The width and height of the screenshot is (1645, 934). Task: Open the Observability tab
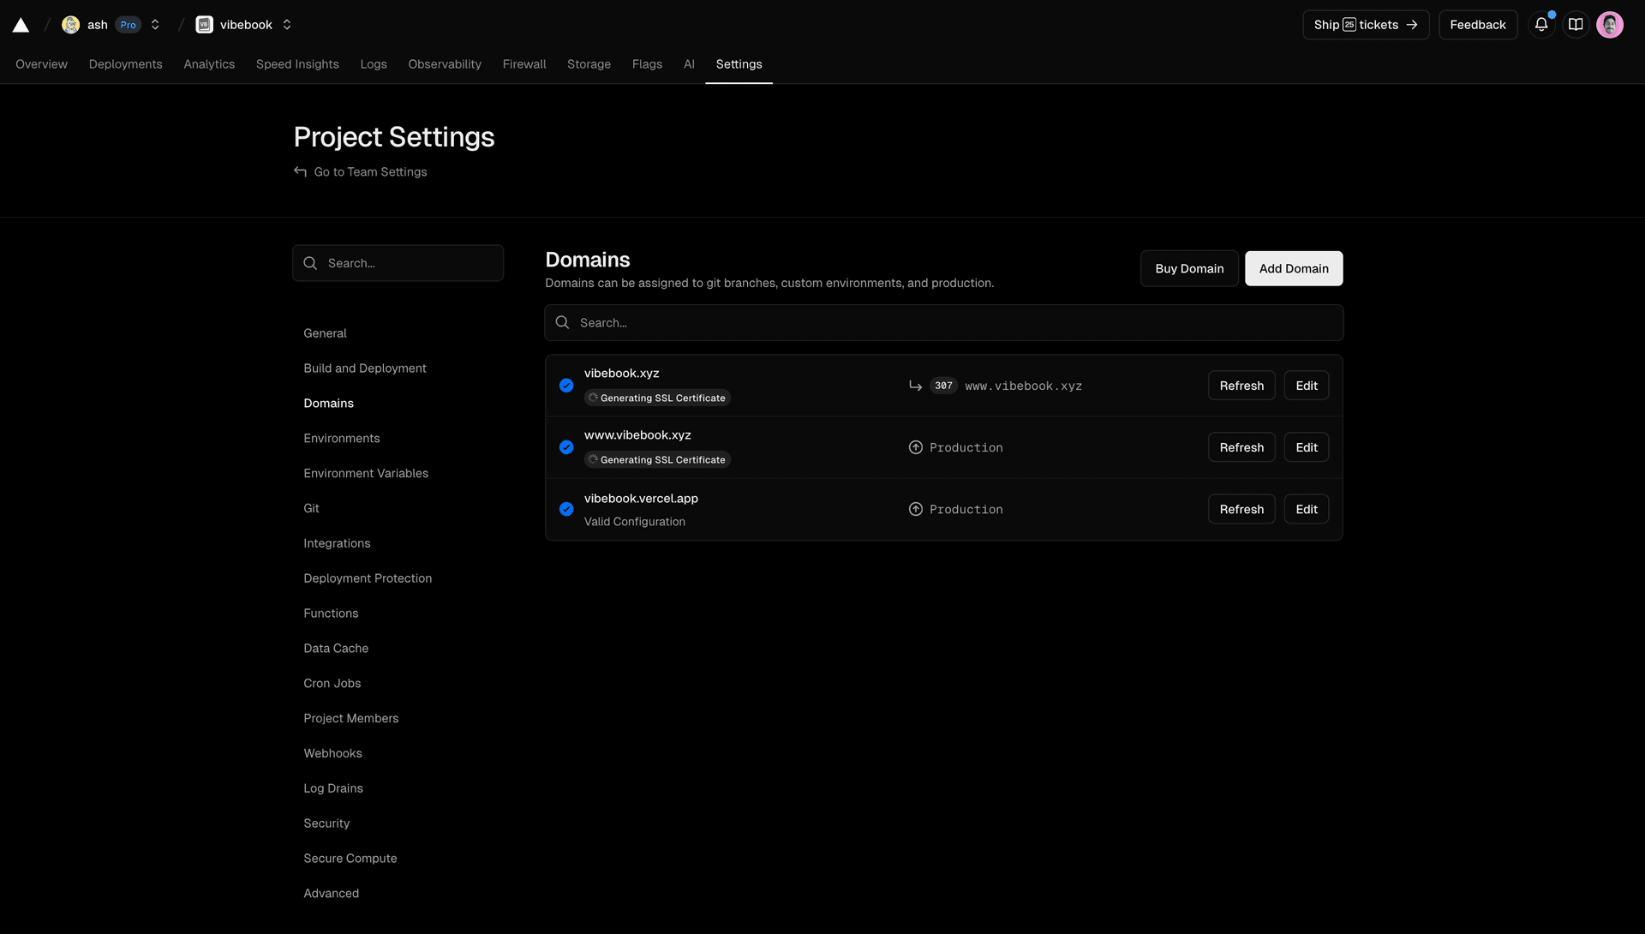pyautogui.click(x=445, y=64)
